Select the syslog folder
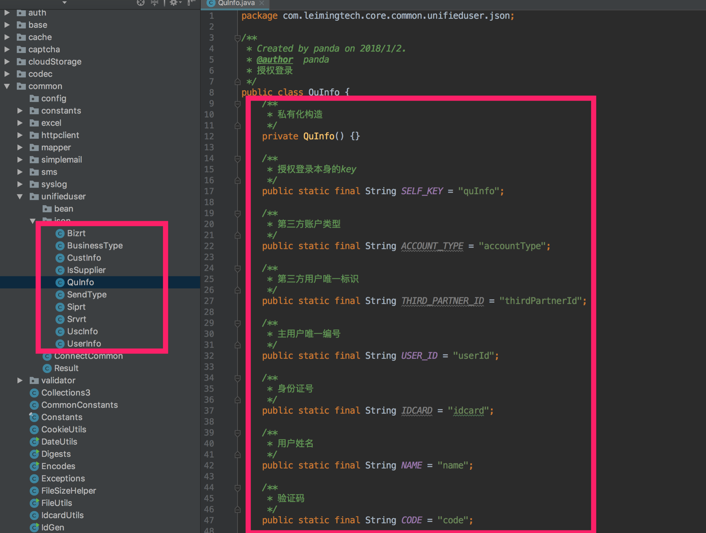 point(54,184)
